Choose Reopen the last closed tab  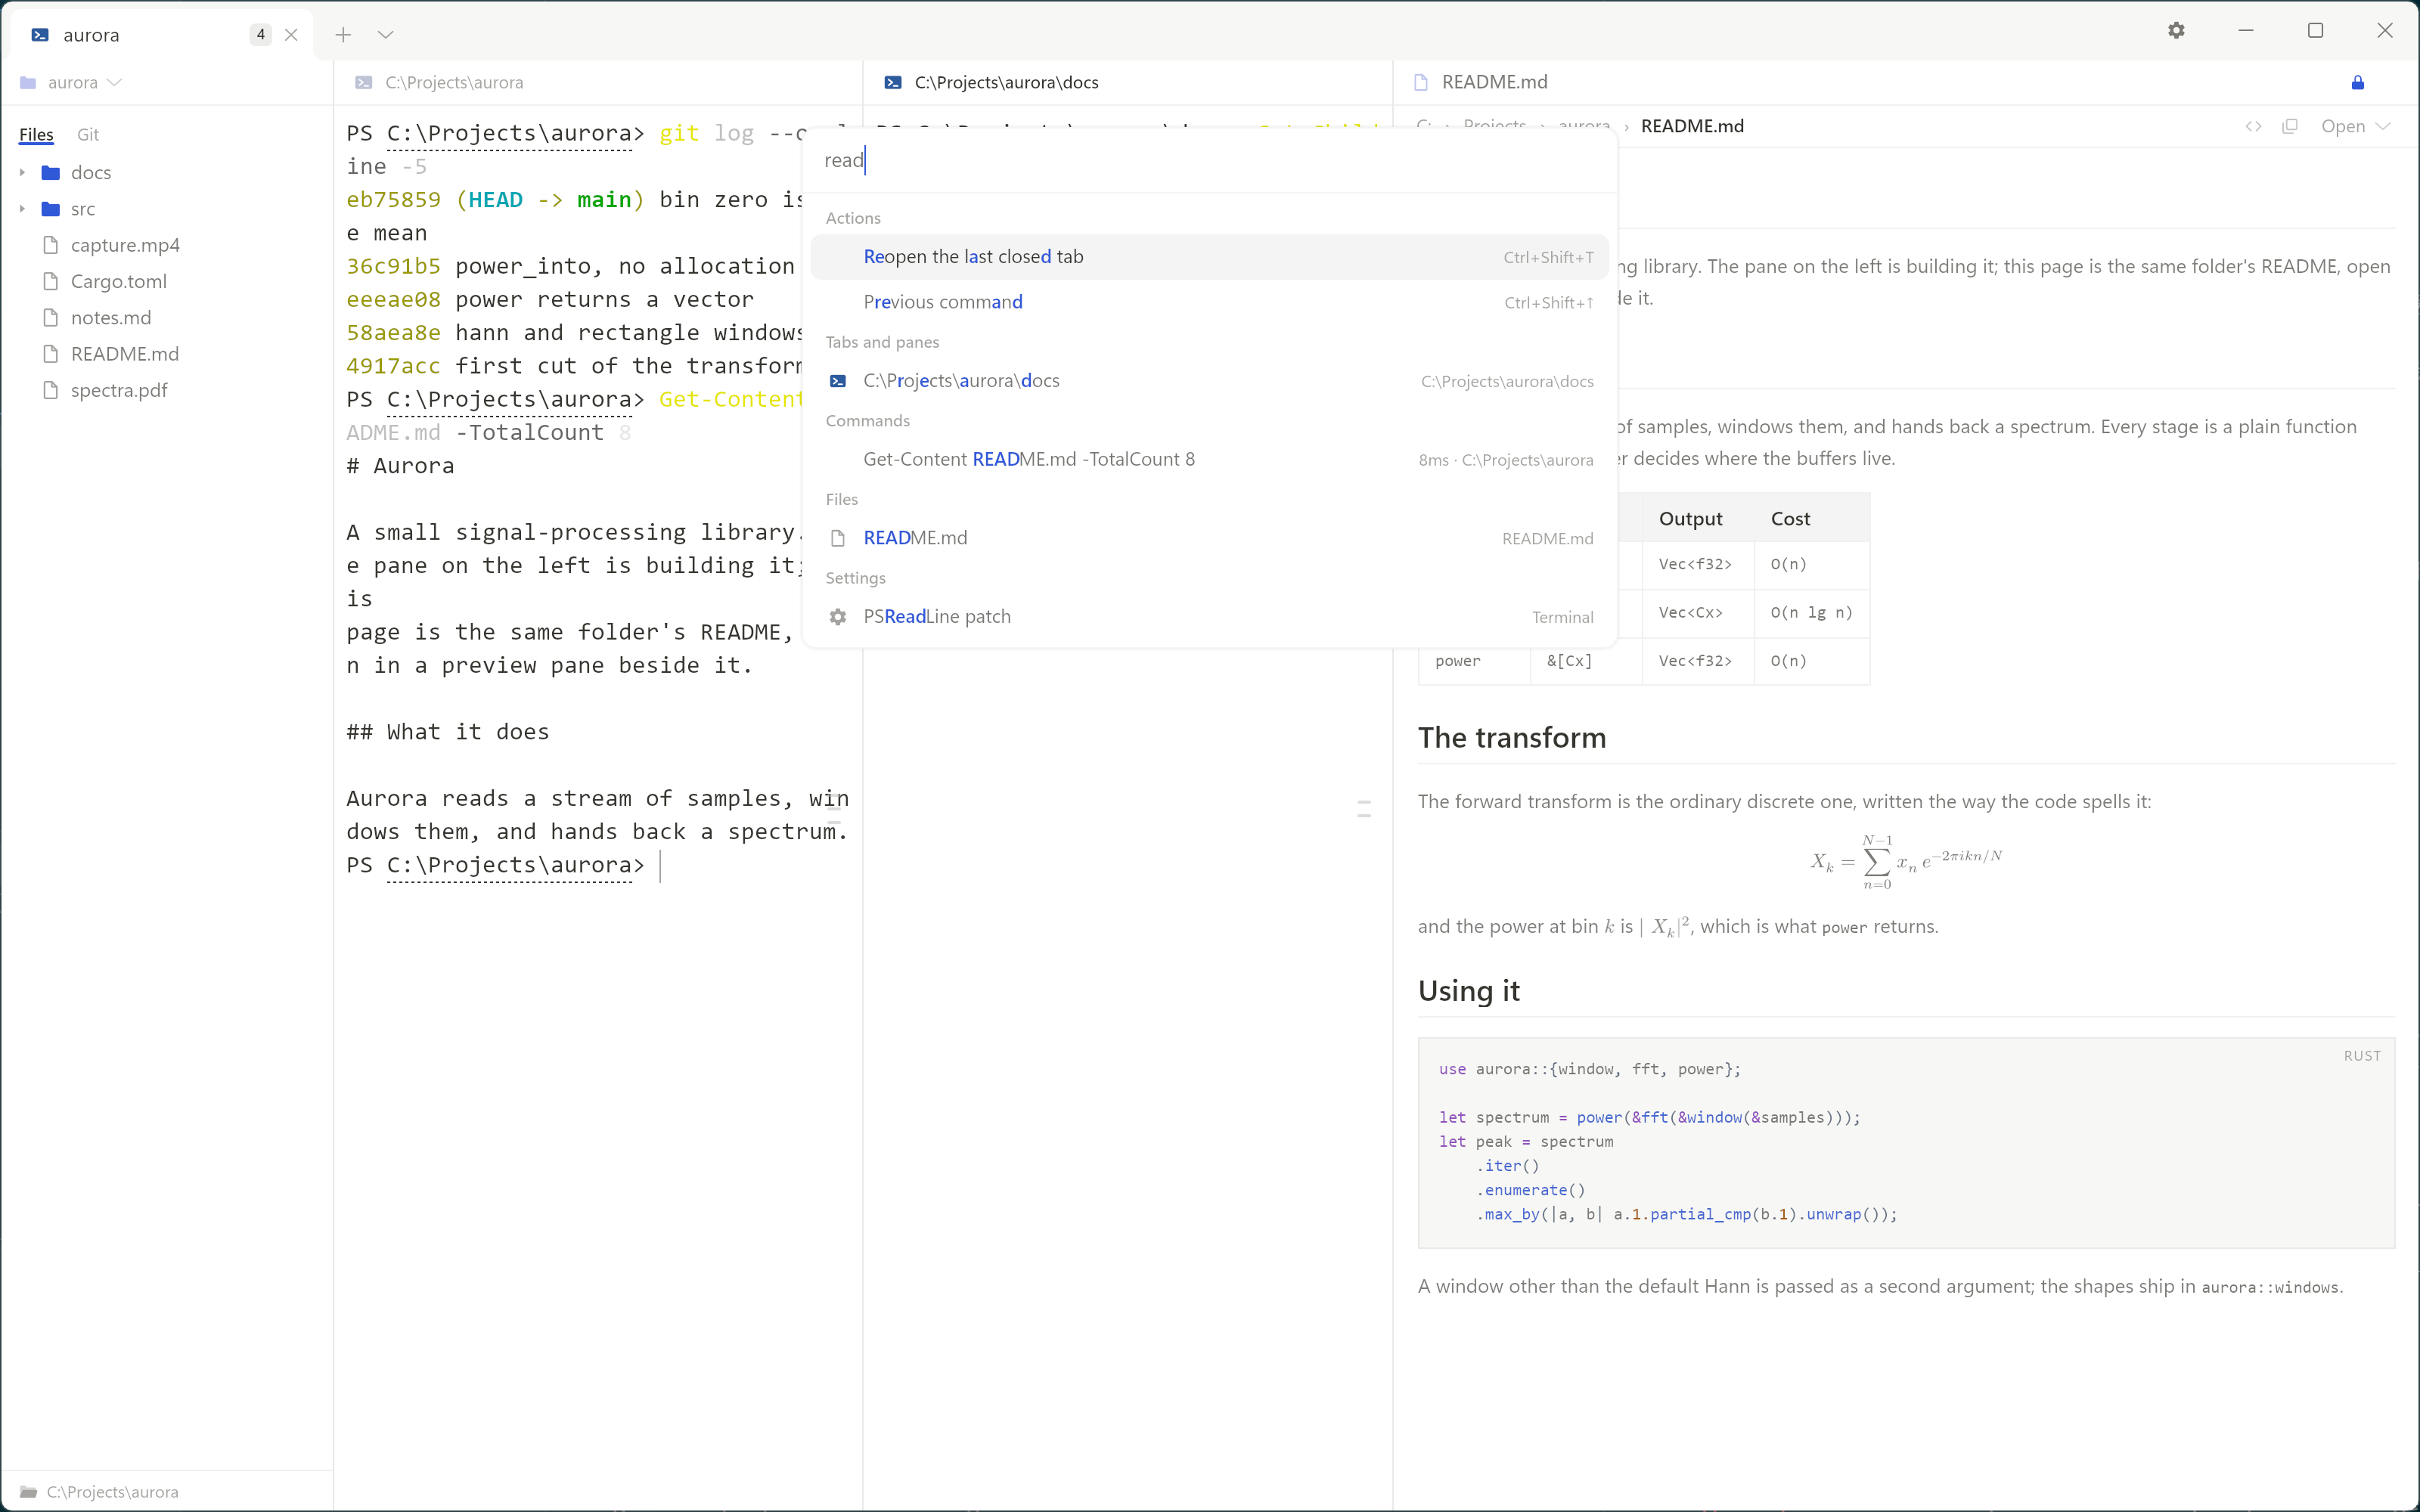click(1209, 257)
